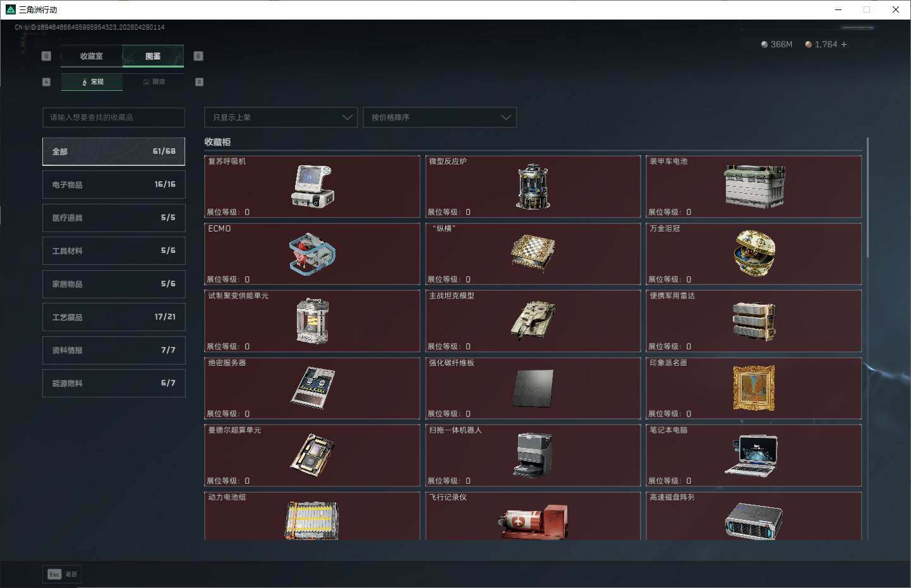
Task: Click the 主战坦克模型 tank icon
Action: coord(533,320)
